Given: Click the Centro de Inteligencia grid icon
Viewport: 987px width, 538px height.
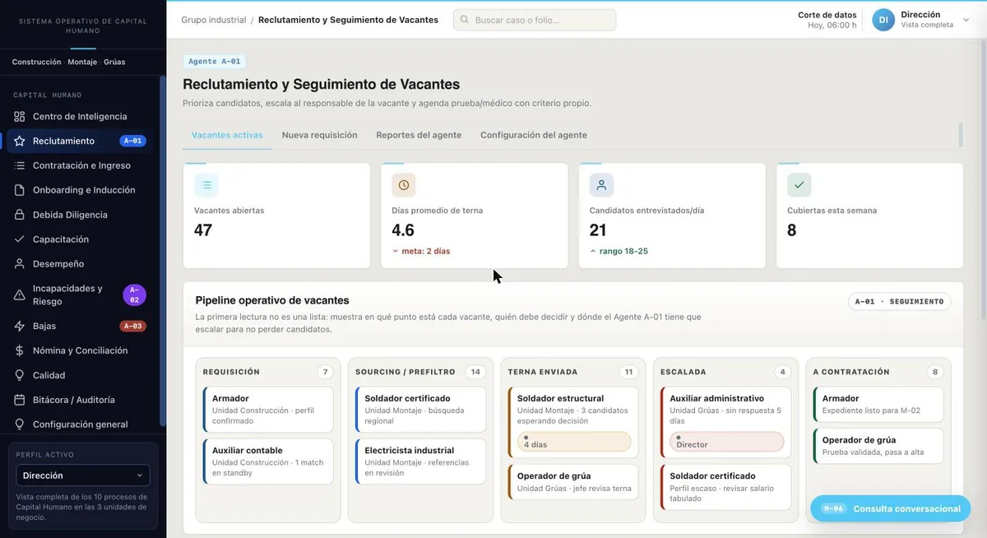Looking at the screenshot, I should [20, 117].
